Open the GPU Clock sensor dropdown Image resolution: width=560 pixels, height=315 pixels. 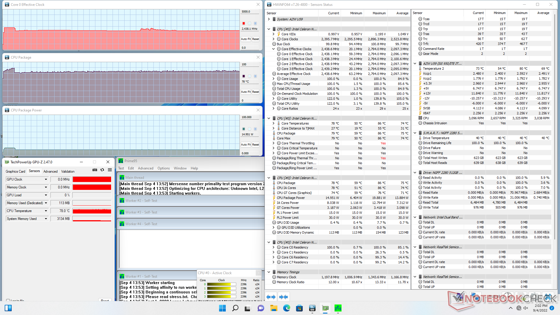click(x=46, y=179)
